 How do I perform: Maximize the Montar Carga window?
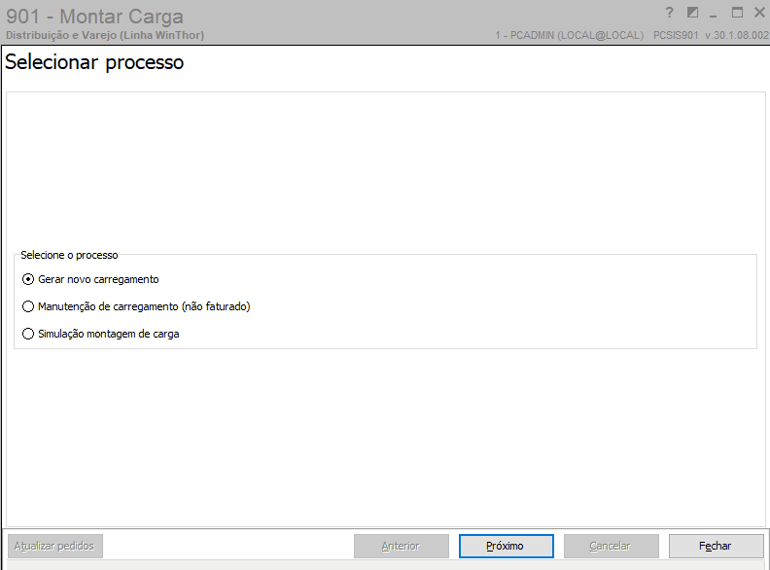click(x=737, y=13)
